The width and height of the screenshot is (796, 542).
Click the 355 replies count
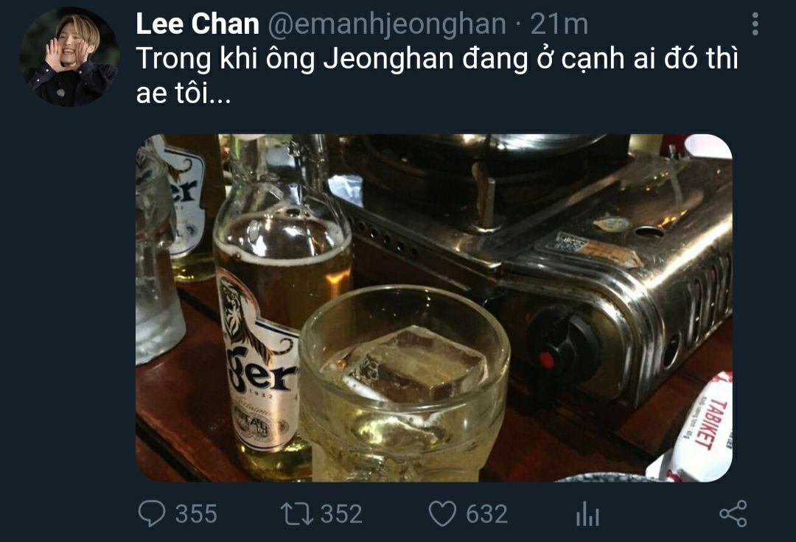(x=197, y=514)
